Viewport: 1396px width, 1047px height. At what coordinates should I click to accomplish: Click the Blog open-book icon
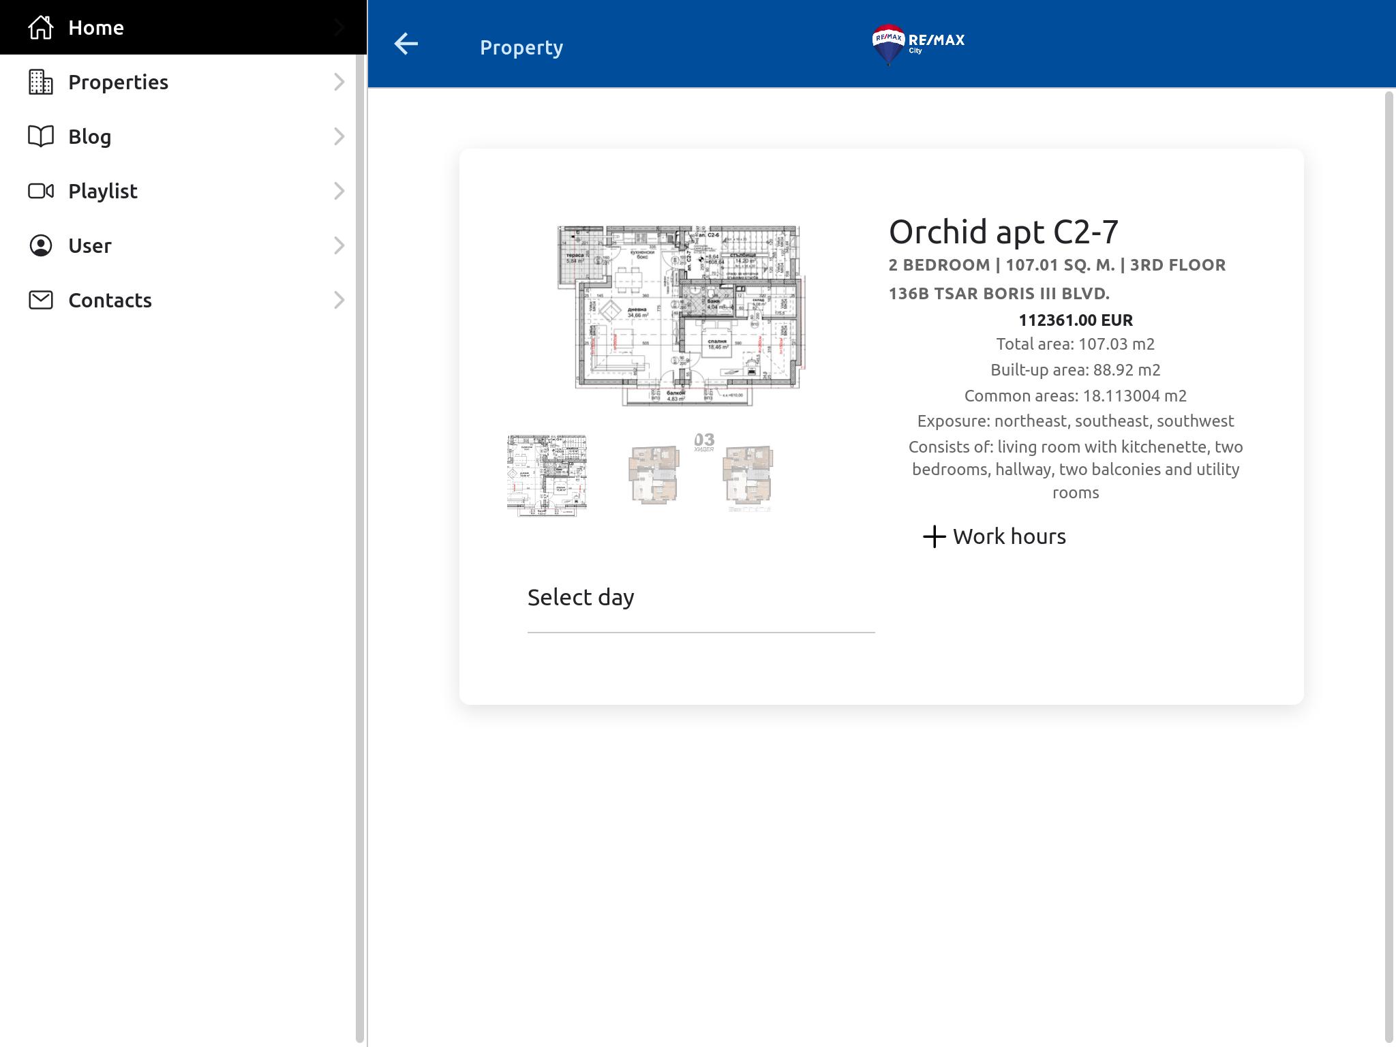pyautogui.click(x=41, y=136)
